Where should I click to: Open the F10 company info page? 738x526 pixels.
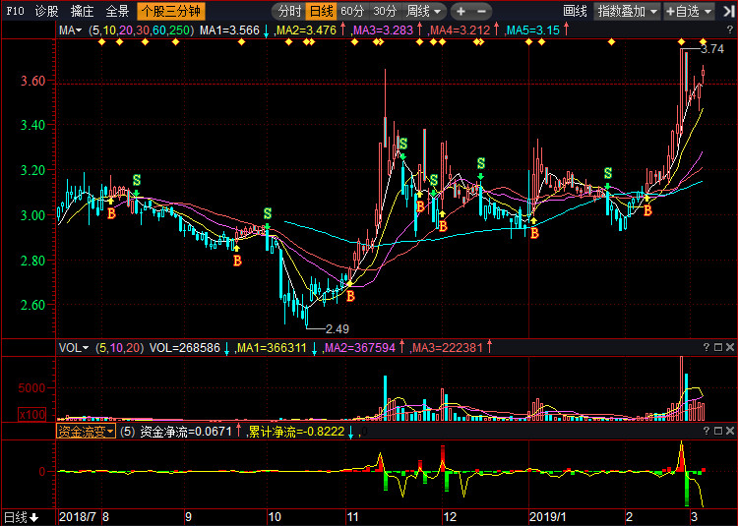(15, 11)
